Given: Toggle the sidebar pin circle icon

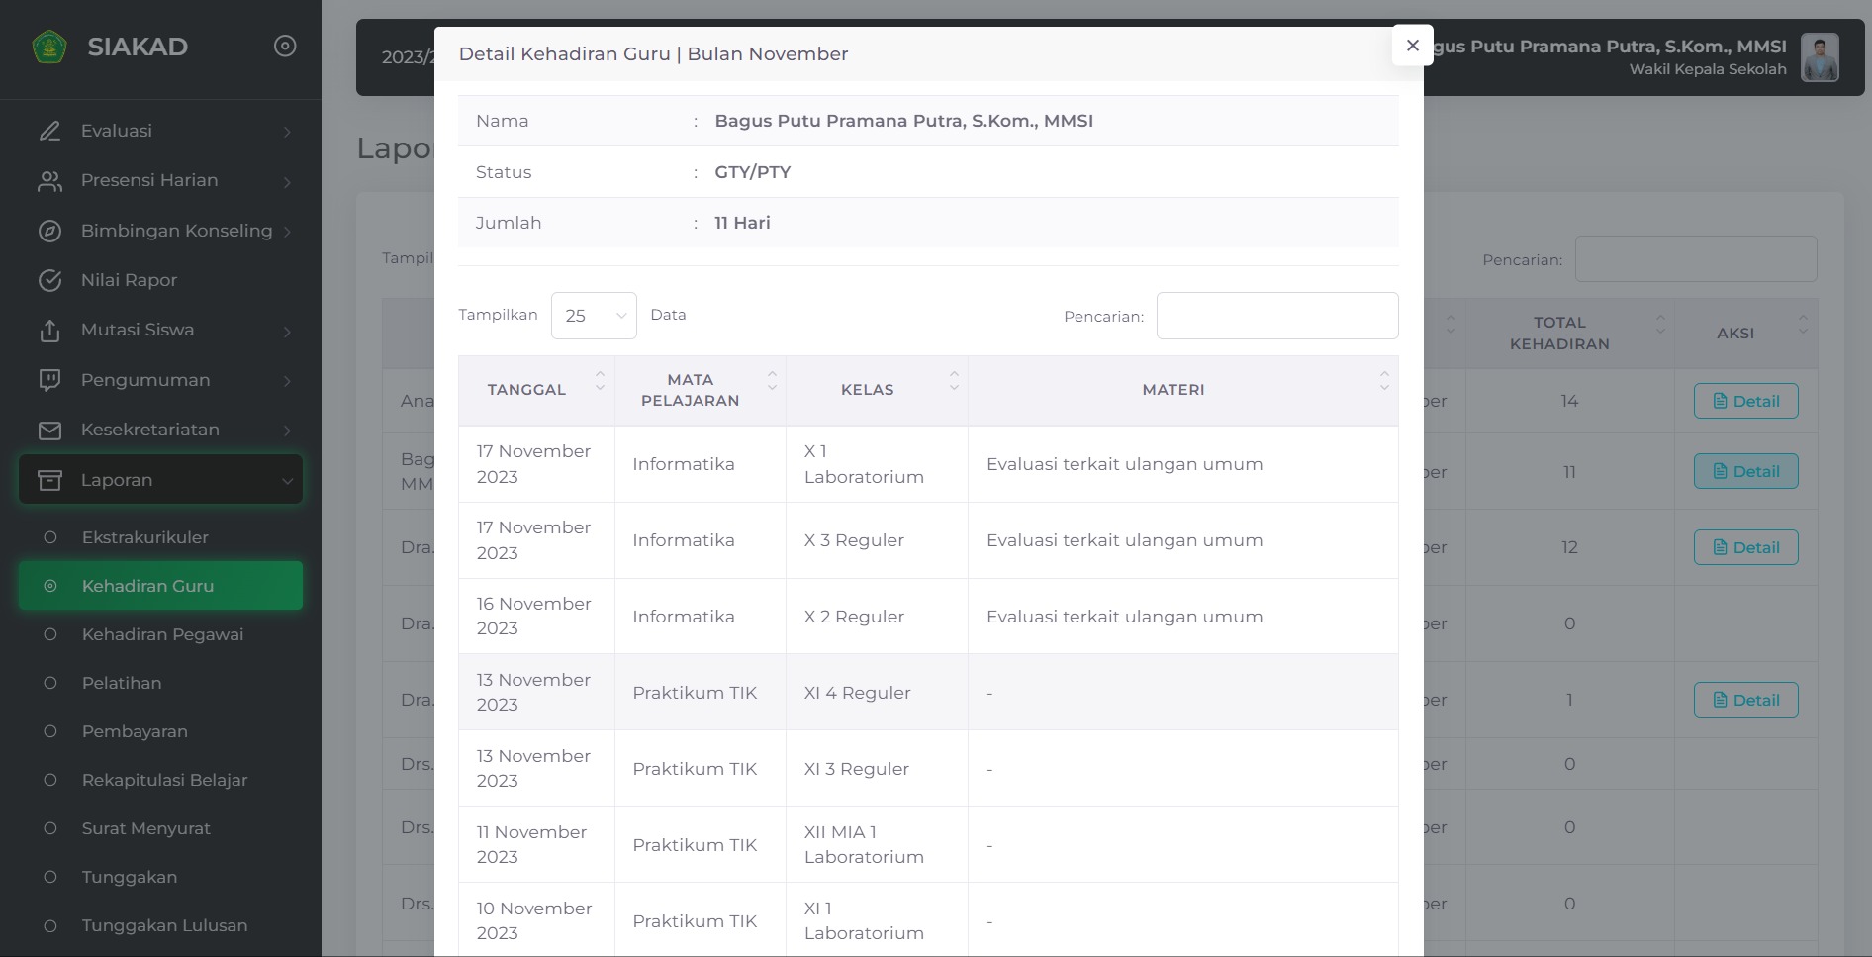Looking at the screenshot, I should pos(285,47).
